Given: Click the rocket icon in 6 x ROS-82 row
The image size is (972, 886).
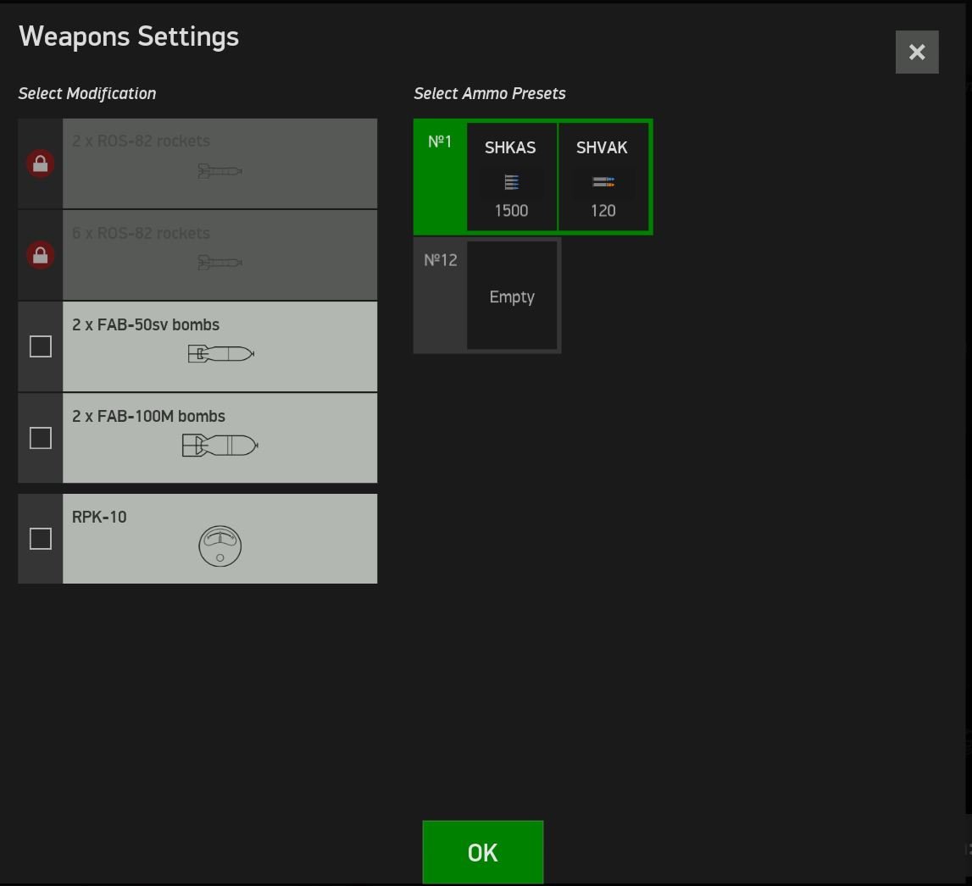Looking at the screenshot, I should pos(220,262).
